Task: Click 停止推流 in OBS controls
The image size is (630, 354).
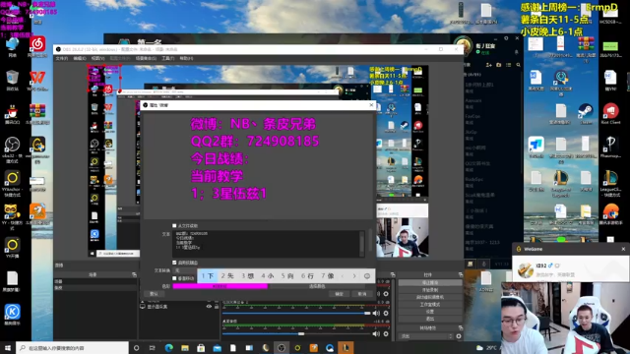Action: click(430, 282)
